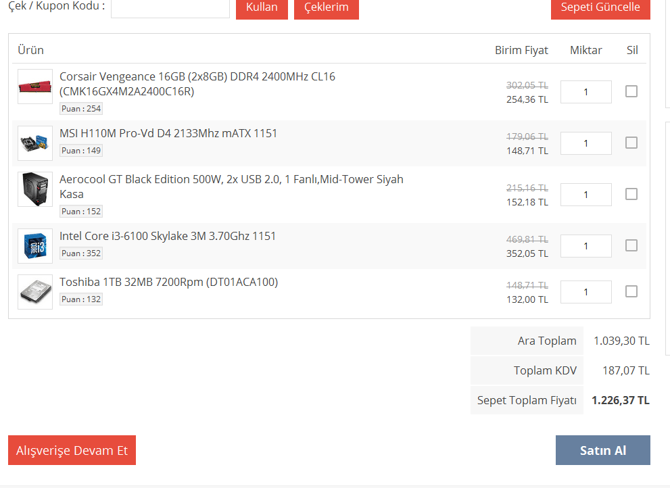The height and width of the screenshot is (488, 670).
Task: Tick delete checkbox for Aerocool GT case
Action: pos(631,194)
